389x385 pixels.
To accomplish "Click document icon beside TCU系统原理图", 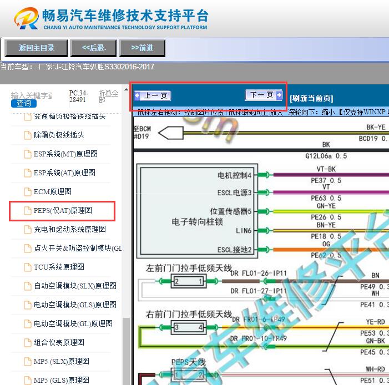I will tap(28, 267).
